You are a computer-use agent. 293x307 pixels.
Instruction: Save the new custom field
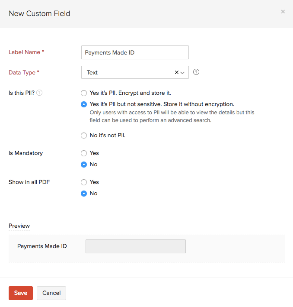[x=20, y=293]
